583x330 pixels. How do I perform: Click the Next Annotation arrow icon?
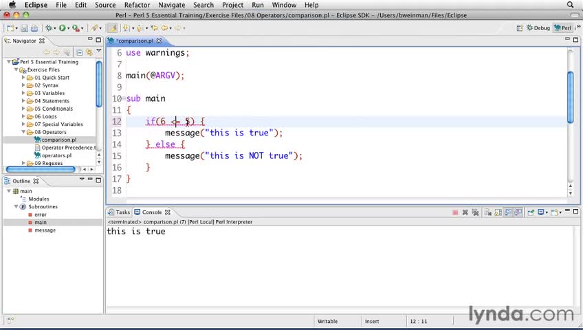coord(126,28)
